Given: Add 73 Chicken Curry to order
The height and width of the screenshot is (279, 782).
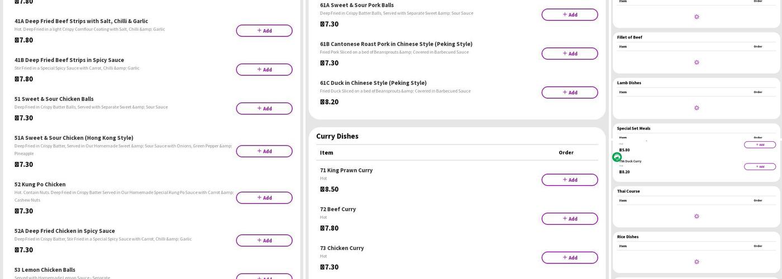Looking at the screenshot, I should [569, 258].
